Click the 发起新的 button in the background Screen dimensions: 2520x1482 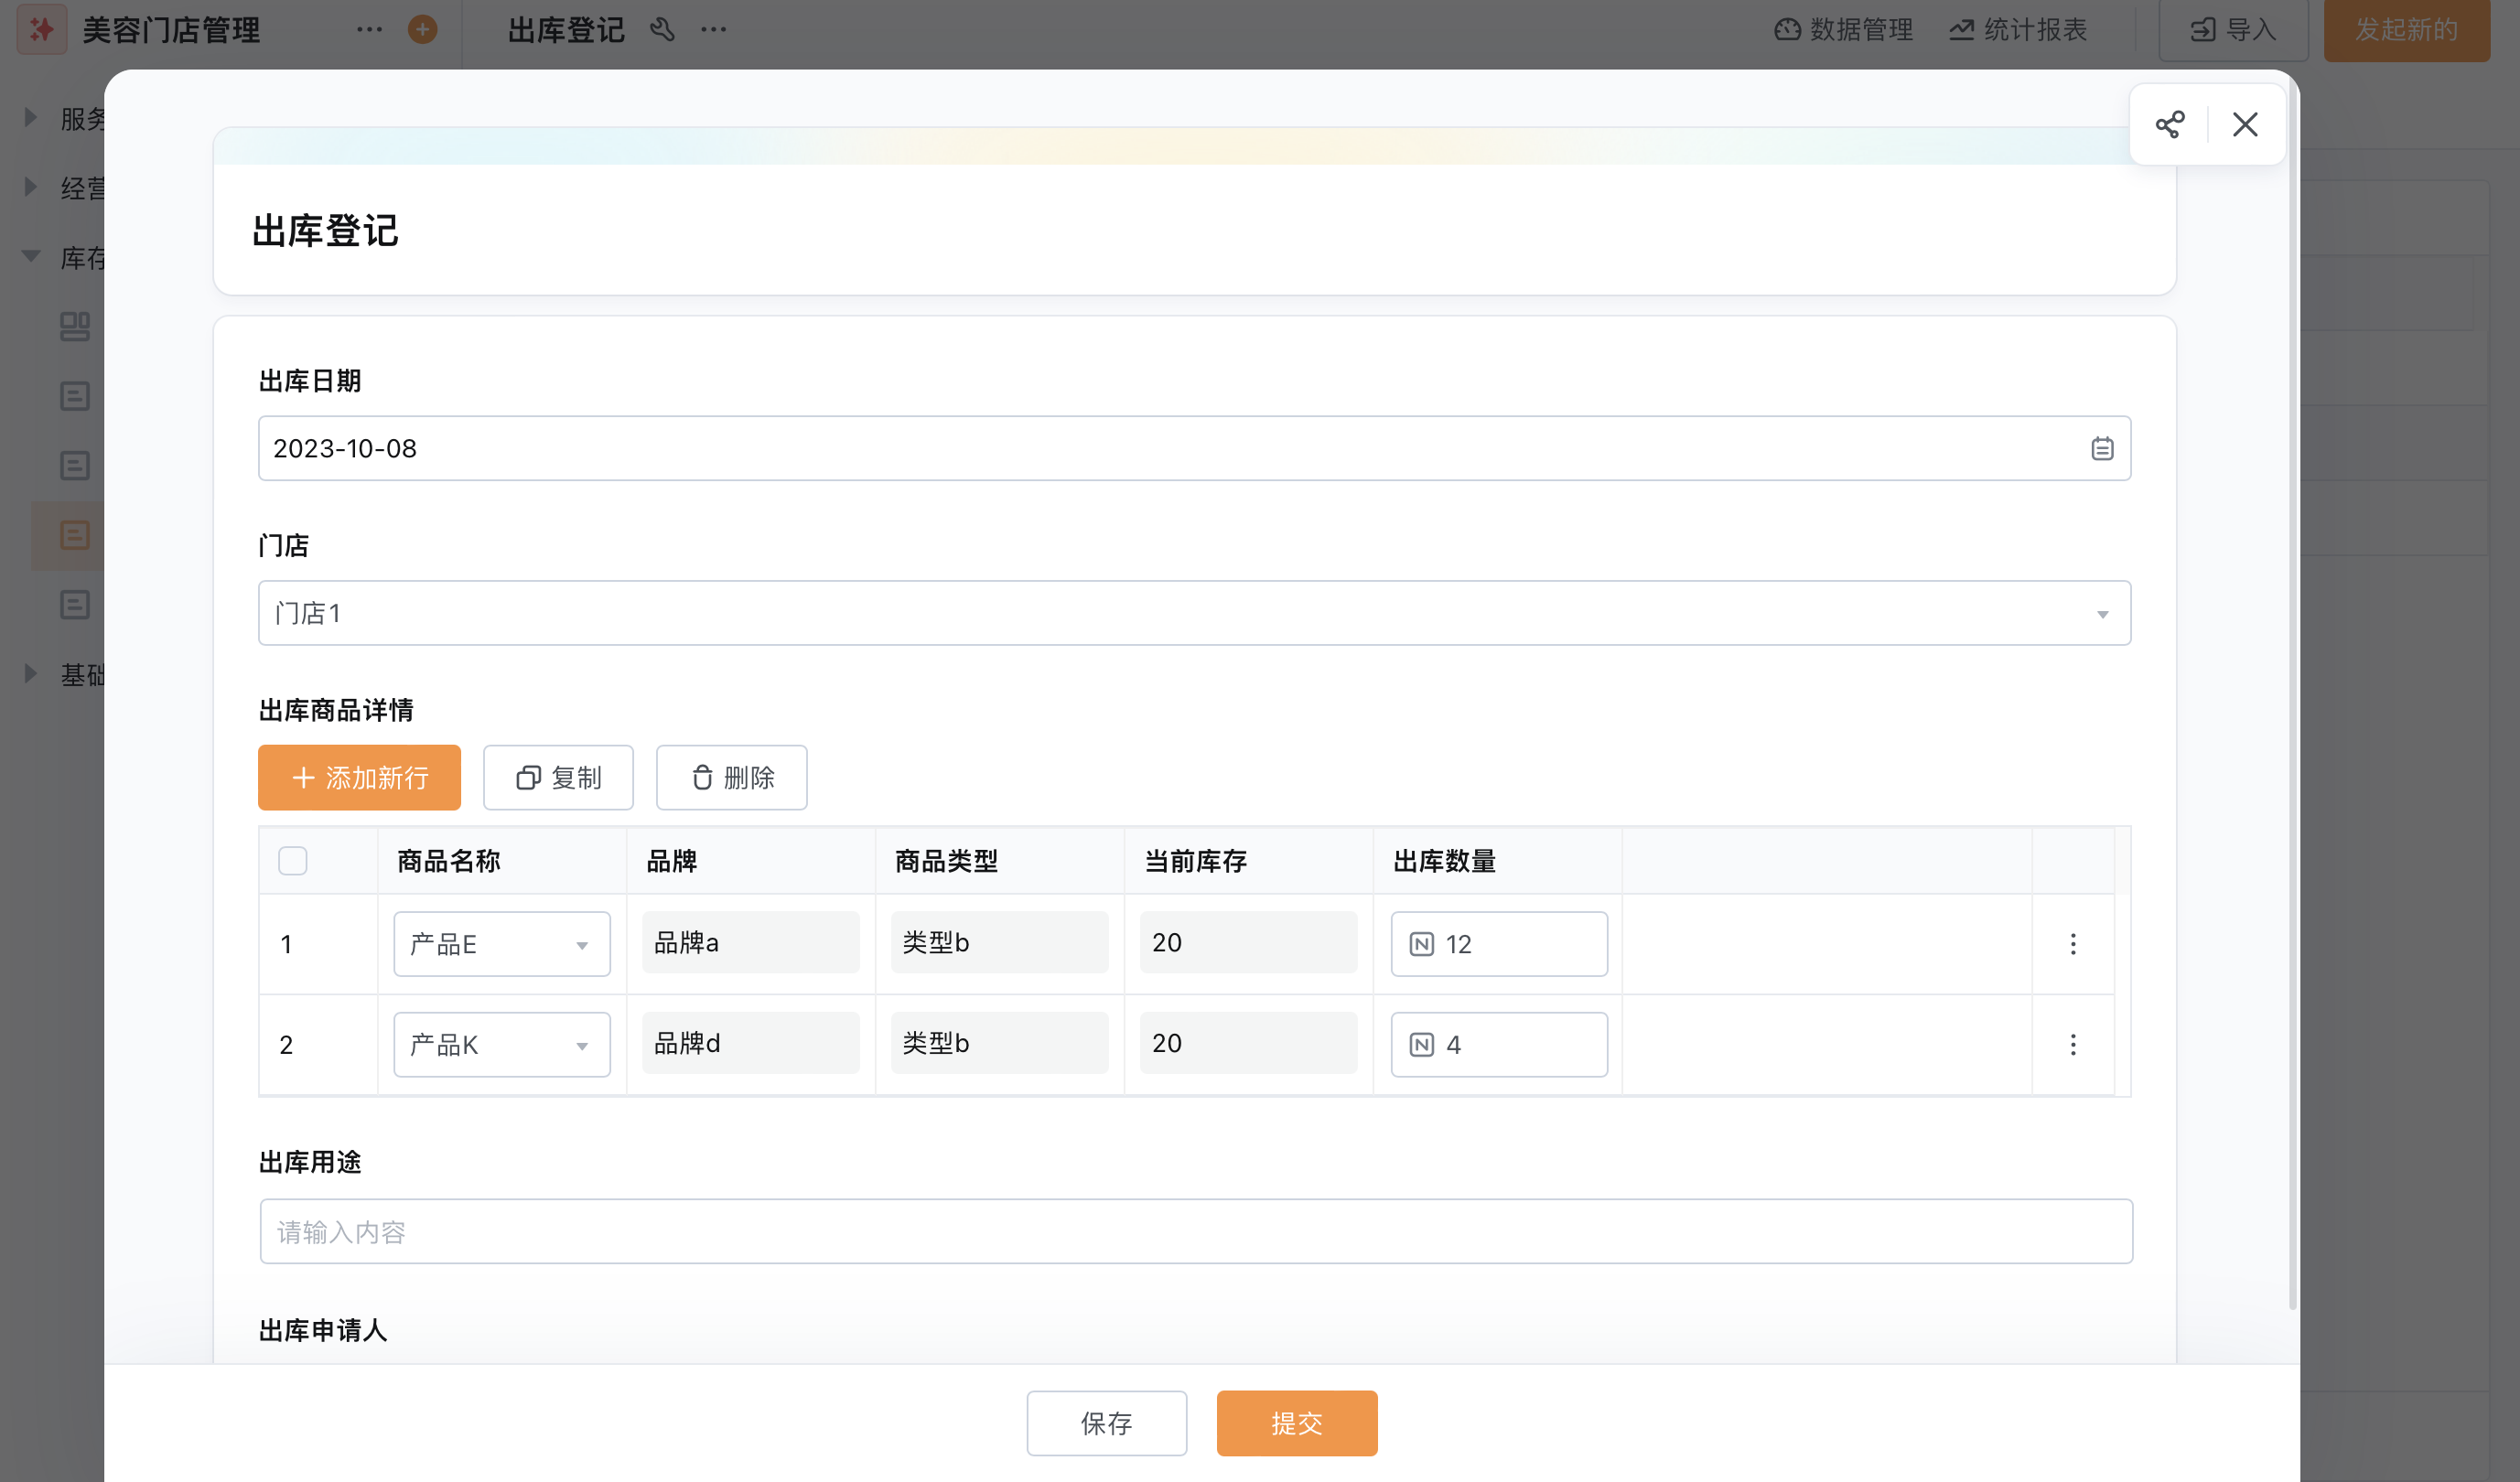[x=2406, y=30]
